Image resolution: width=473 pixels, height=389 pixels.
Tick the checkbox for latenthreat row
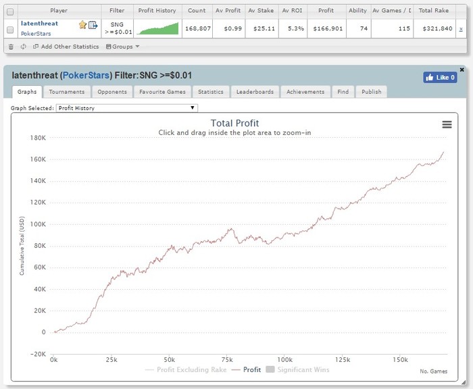[x=10, y=30]
